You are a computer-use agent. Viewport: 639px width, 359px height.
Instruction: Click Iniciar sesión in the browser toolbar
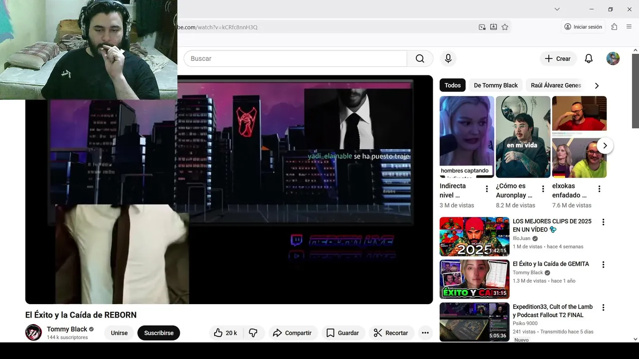(x=583, y=27)
